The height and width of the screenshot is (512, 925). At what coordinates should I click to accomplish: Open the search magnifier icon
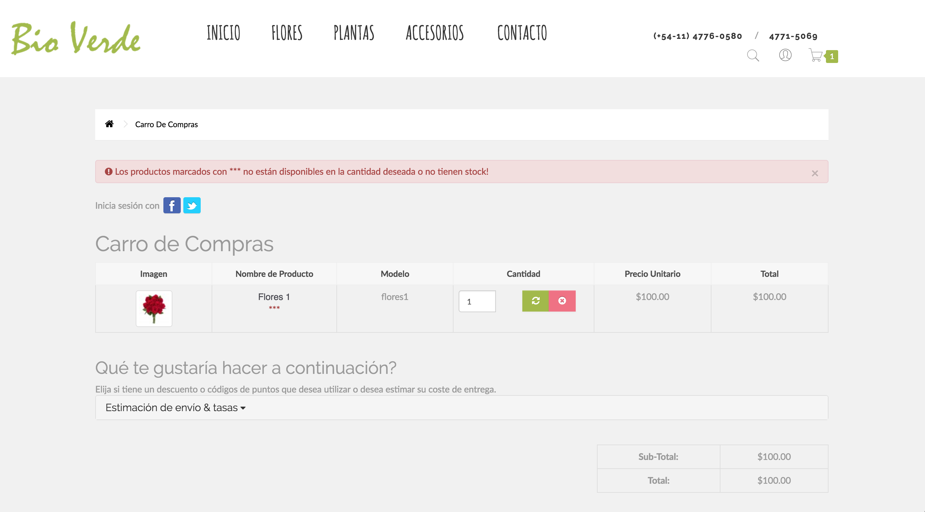(753, 56)
